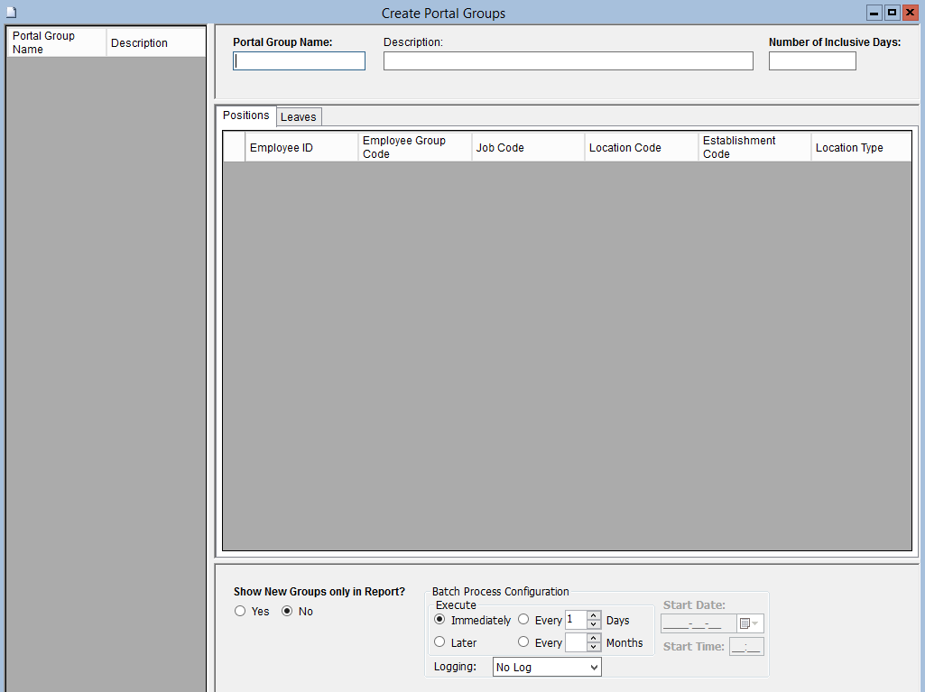Click the document icon in title bar
Image resolution: width=925 pixels, height=692 pixels.
pyautogui.click(x=12, y=13)
